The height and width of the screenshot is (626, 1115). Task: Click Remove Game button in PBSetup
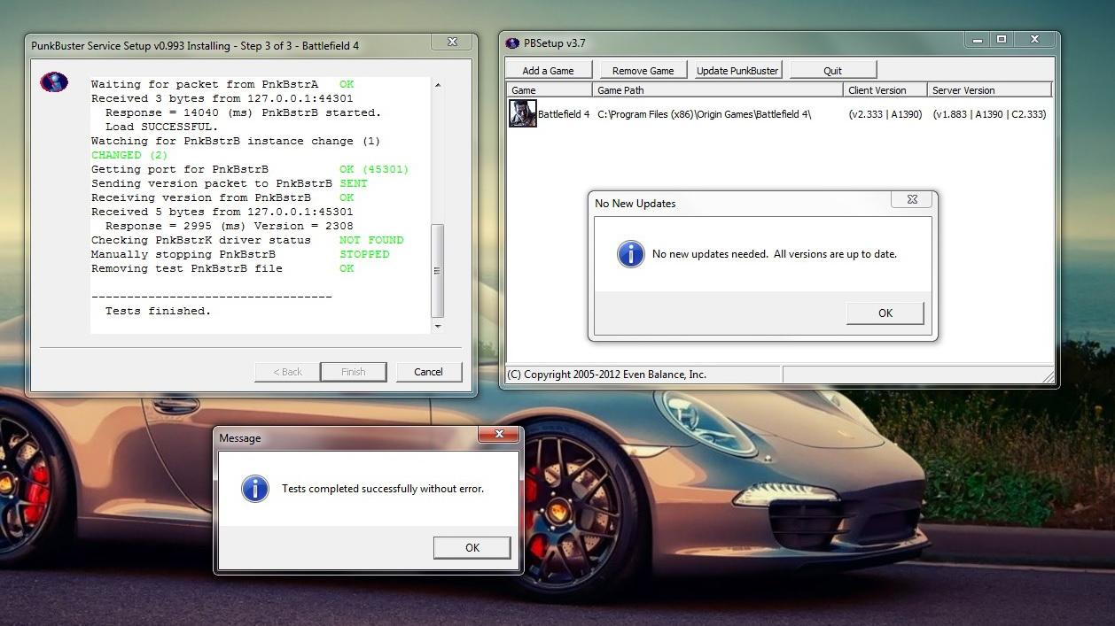(643, 70)
